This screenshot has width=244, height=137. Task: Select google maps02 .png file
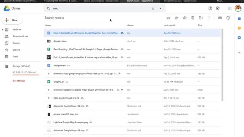click(132, 114)
